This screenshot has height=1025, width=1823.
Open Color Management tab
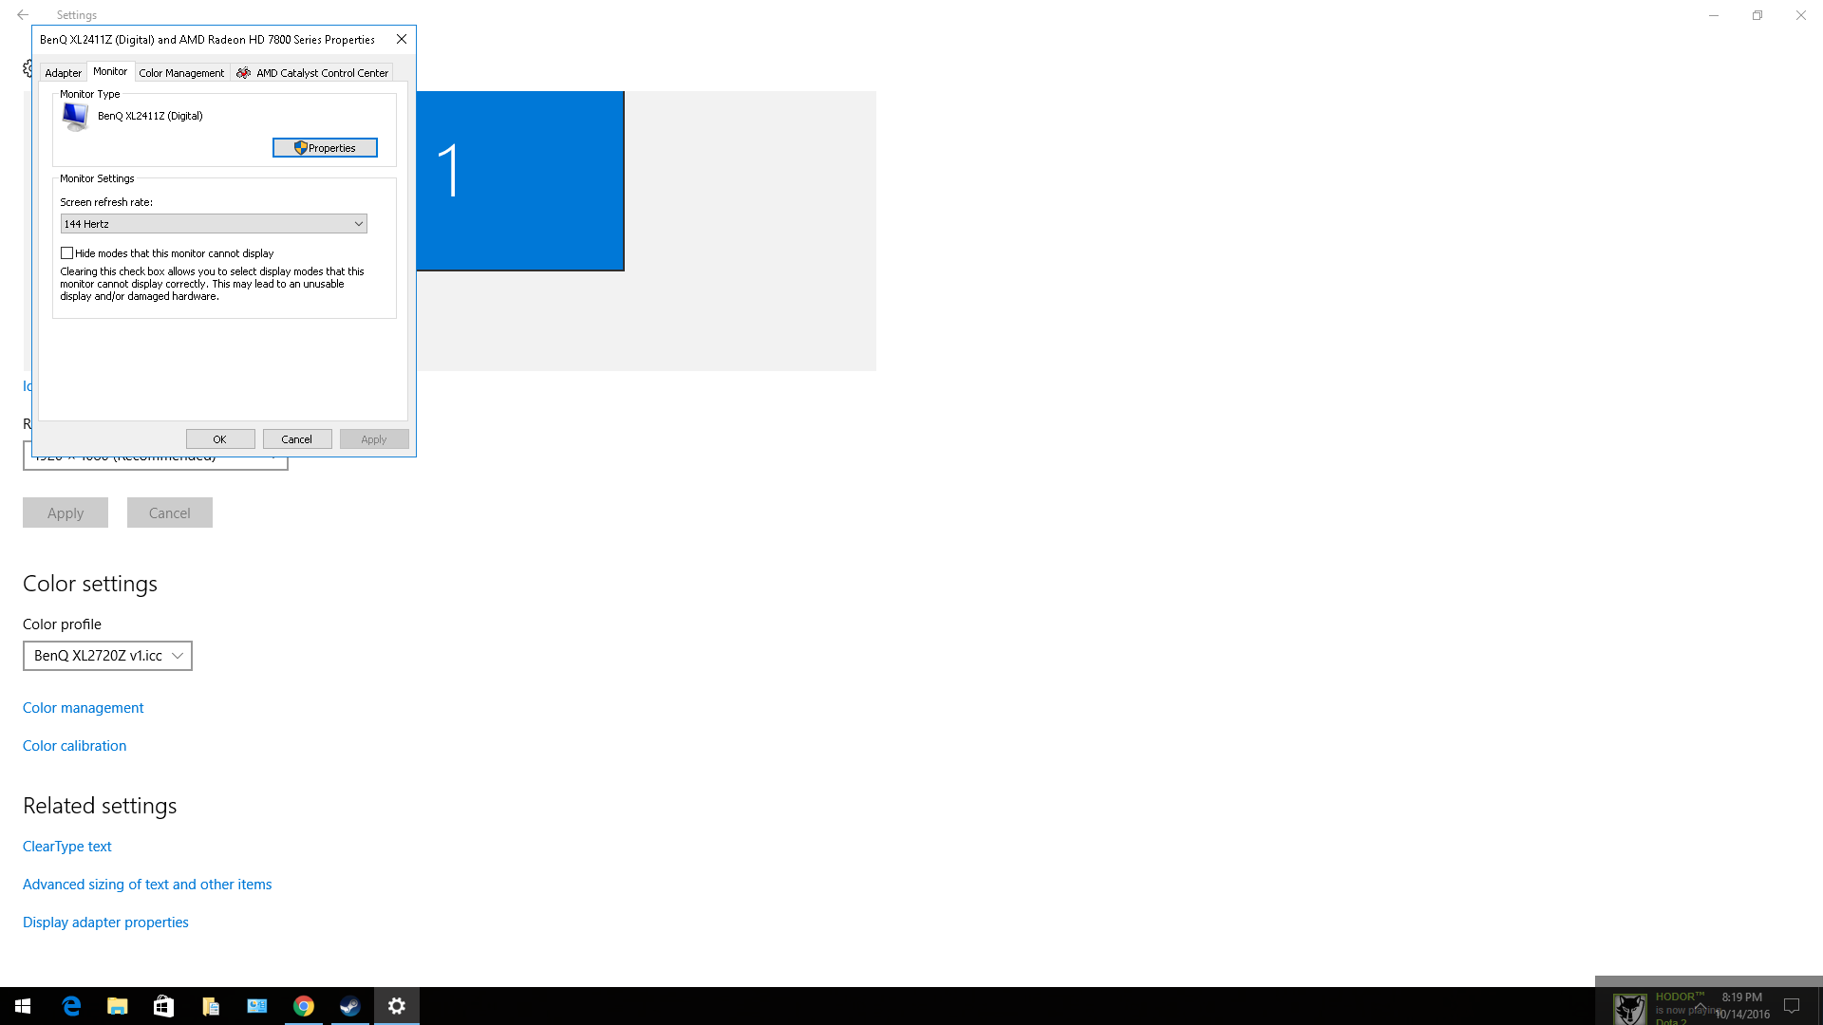coord(180,72)
